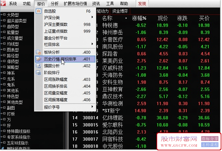This screenshot has width=222, height=151.
Task: Click stock row 爱尔眼科
Action: point(145,125)
